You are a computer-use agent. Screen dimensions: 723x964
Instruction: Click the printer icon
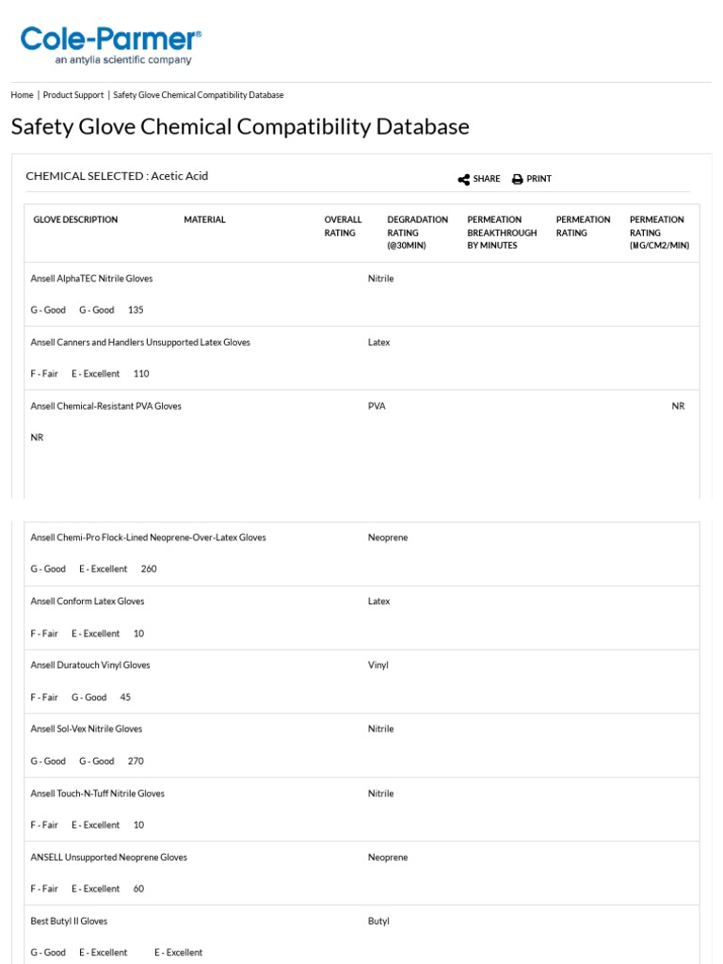[x=517, y=179]
